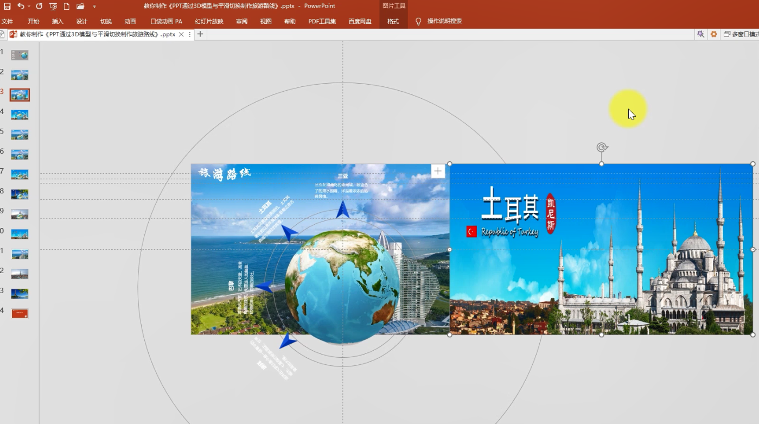Click the 操作说明搜索 search box
Viewport: 759px width, 424px height.
[x=445, y=21]
